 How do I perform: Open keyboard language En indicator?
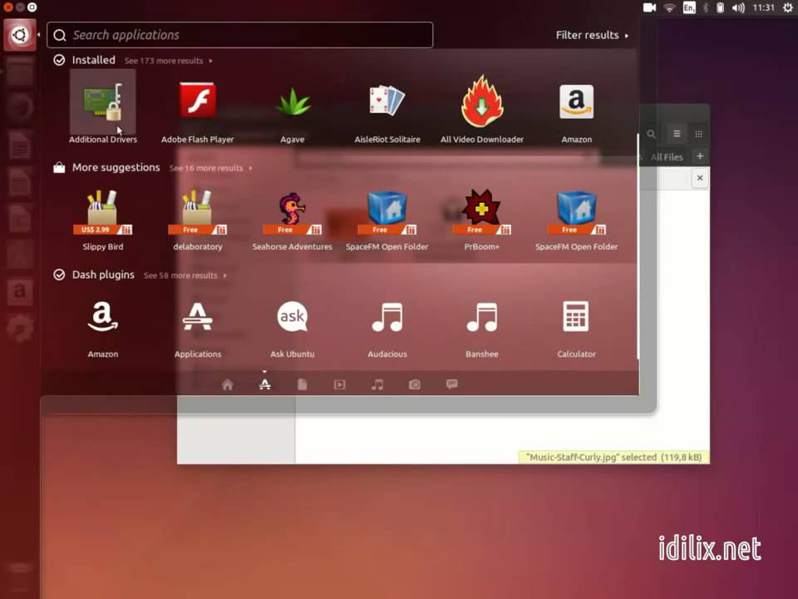coord(689,7)
